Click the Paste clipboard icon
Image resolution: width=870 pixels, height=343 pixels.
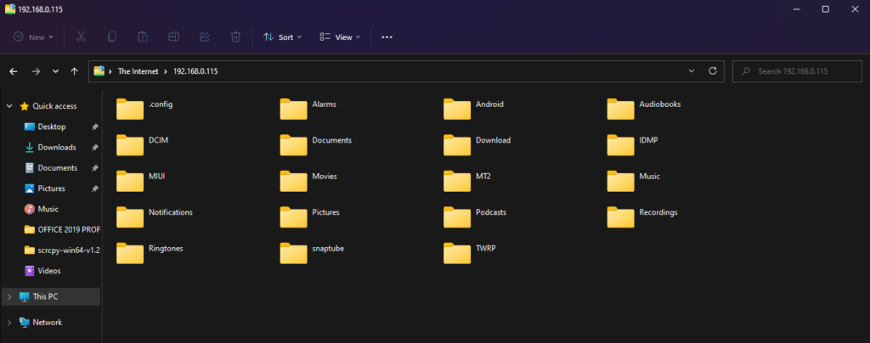143,37
